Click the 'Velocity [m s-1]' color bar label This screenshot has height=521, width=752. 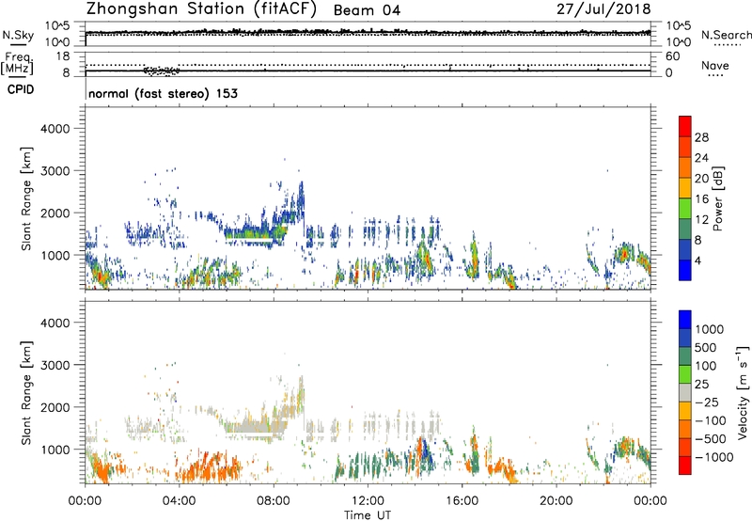743,392
